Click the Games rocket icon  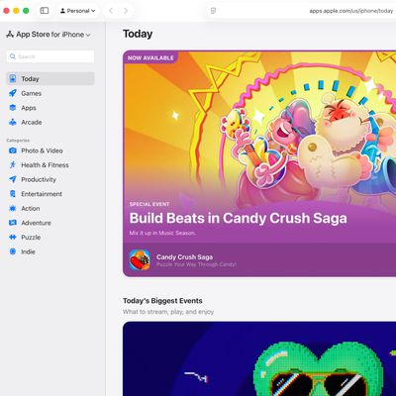(13, 93)
